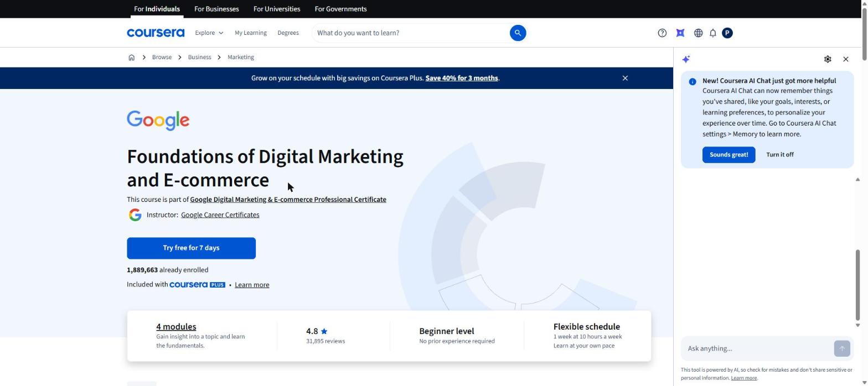This screenshot has height=386, width=868.
Task: Click the Marketing breadcrumb
Action: (x=240, y=58)
